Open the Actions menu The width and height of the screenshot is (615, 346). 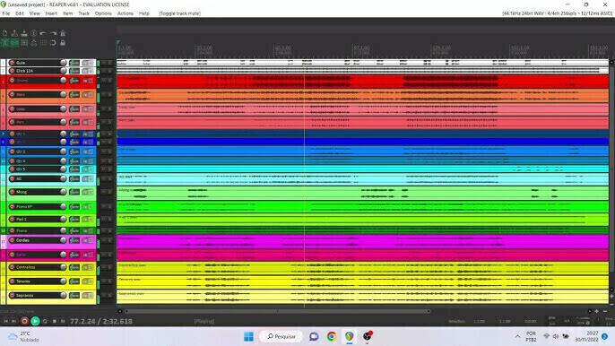tap(126, 13)
